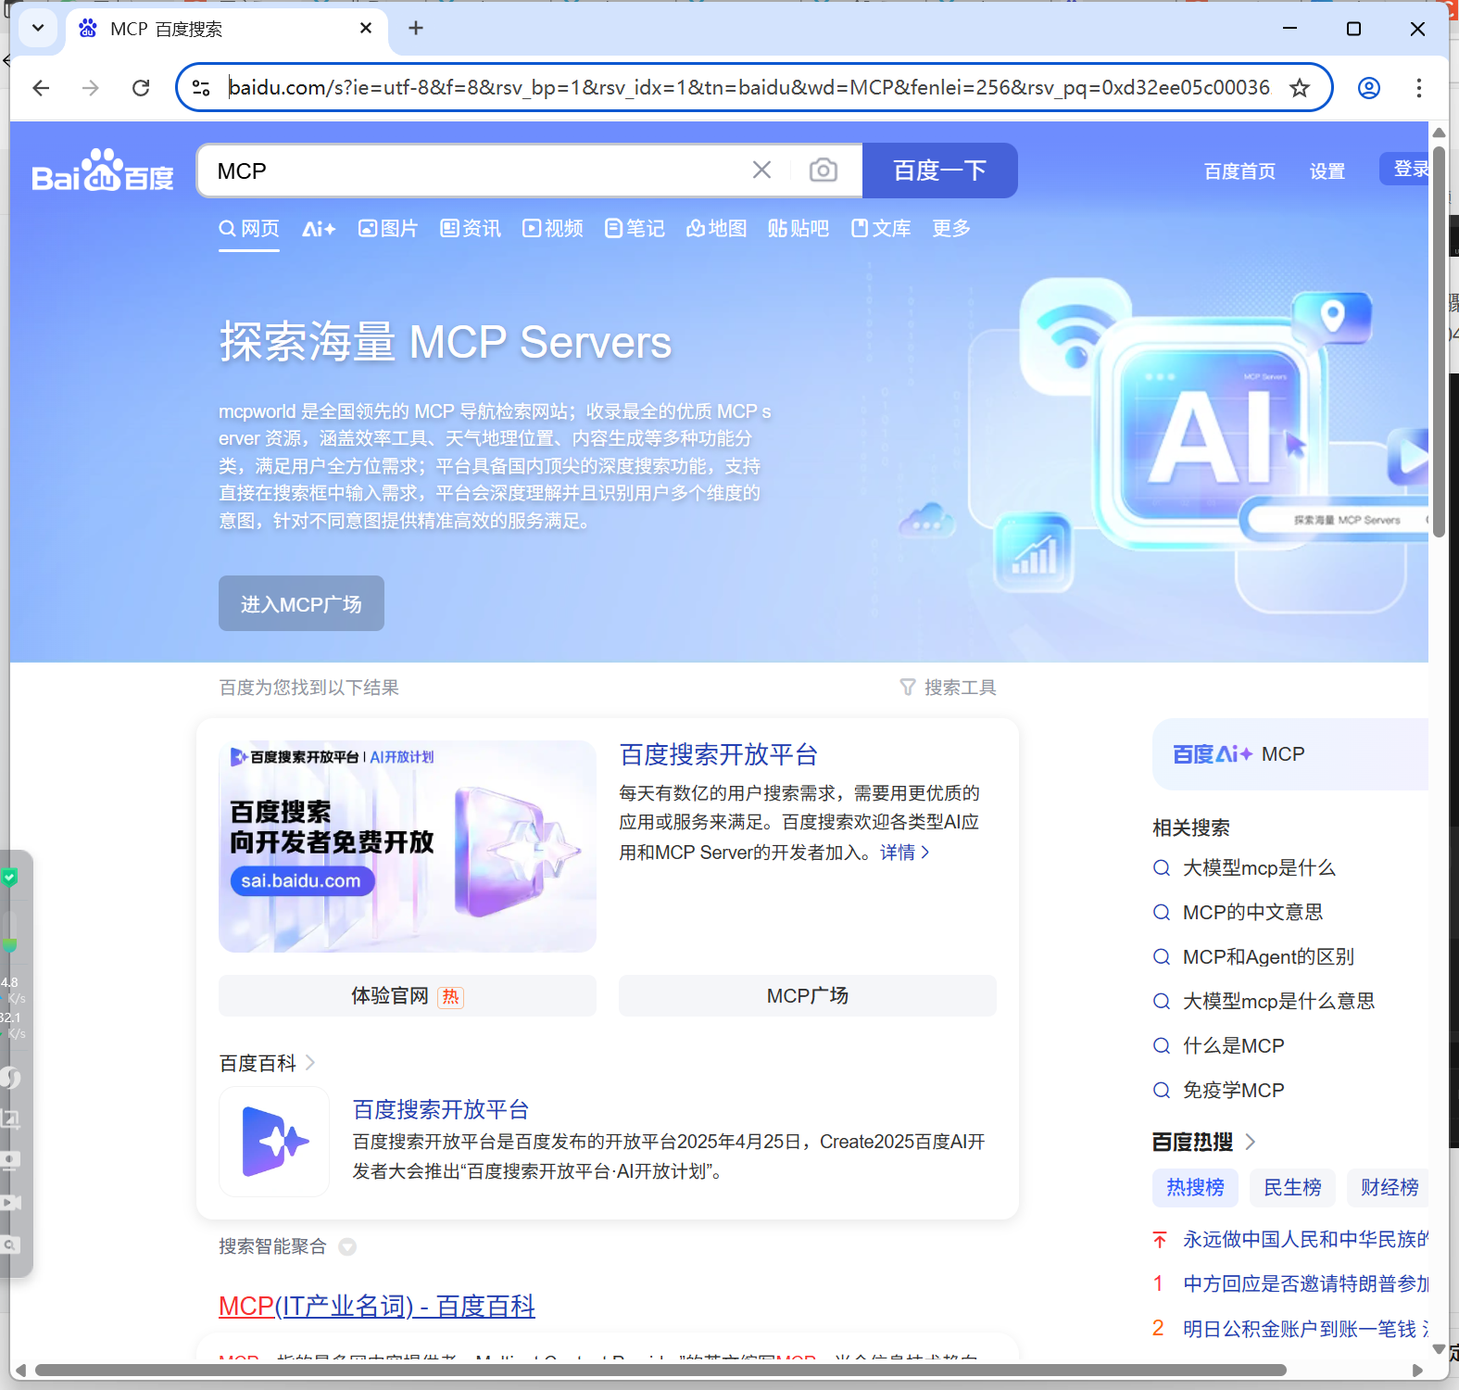Click 探索海量 MCP Servers heading
1459x1390 pixels.
click(445, 342)
